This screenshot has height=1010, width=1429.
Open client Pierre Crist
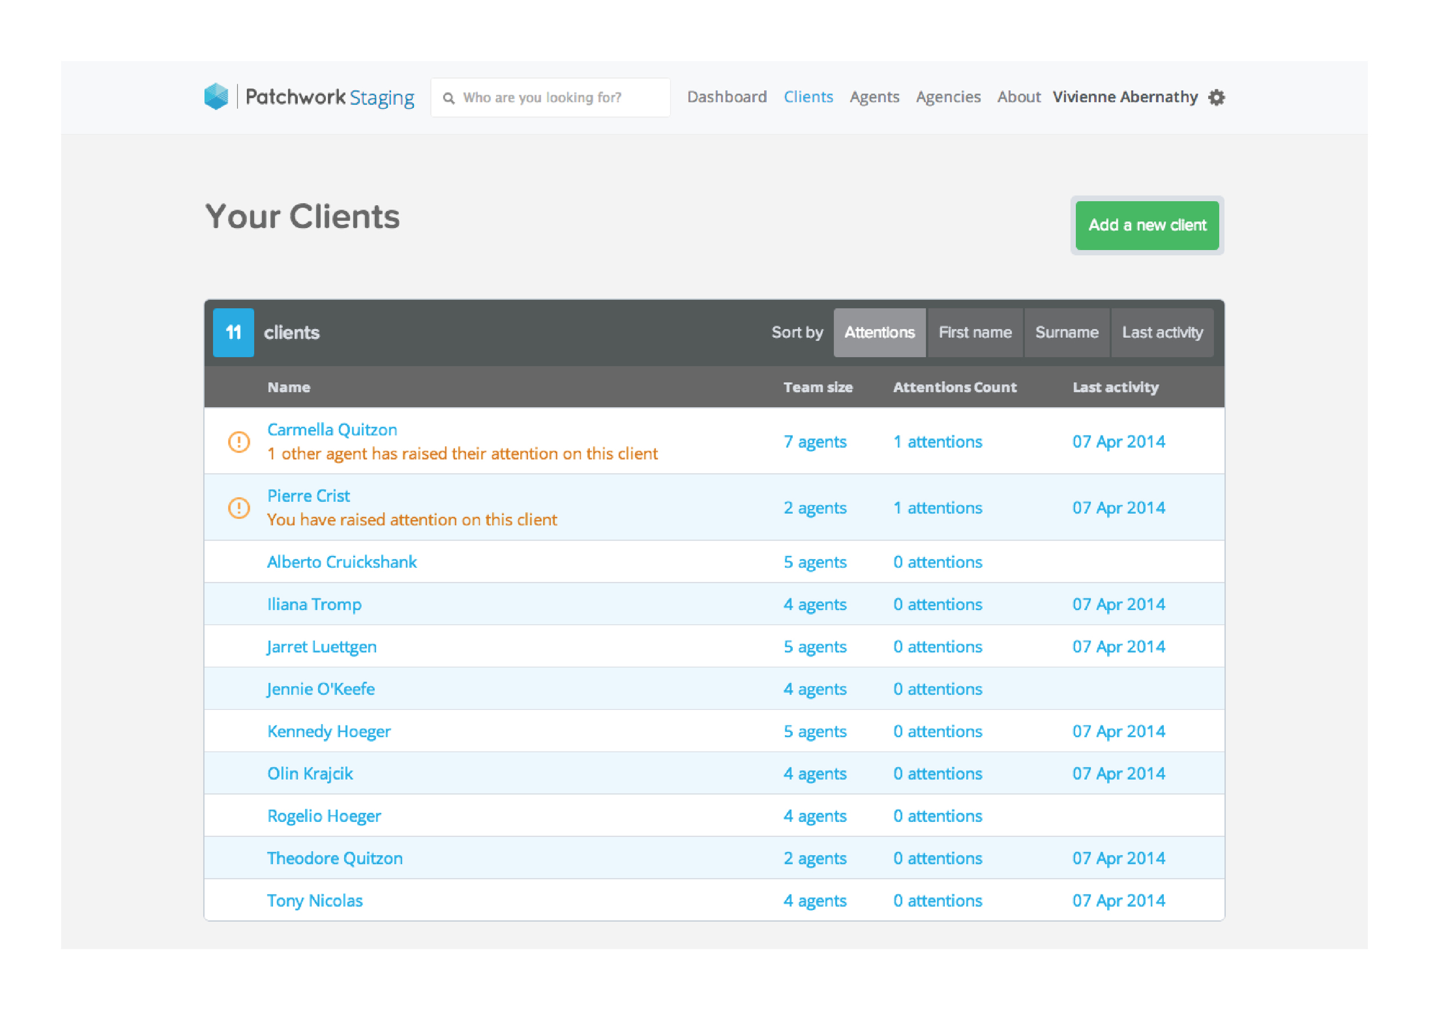pyautogui.click(x=308, y=496)
